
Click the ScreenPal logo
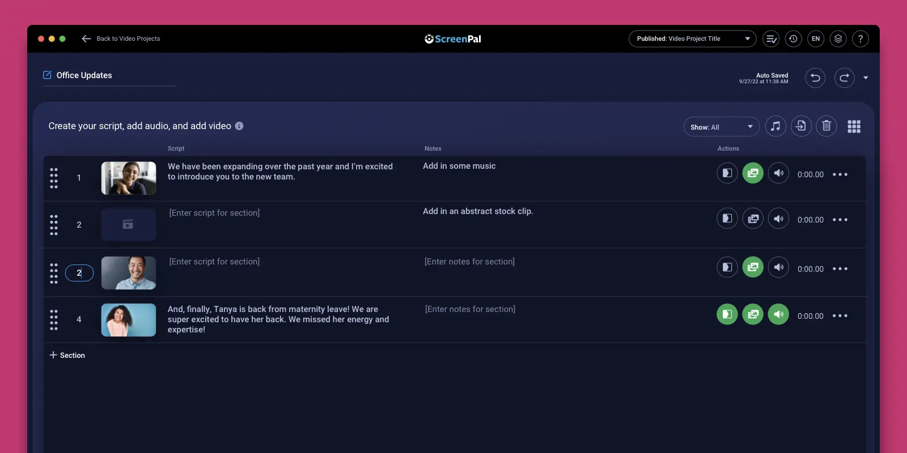453,39
